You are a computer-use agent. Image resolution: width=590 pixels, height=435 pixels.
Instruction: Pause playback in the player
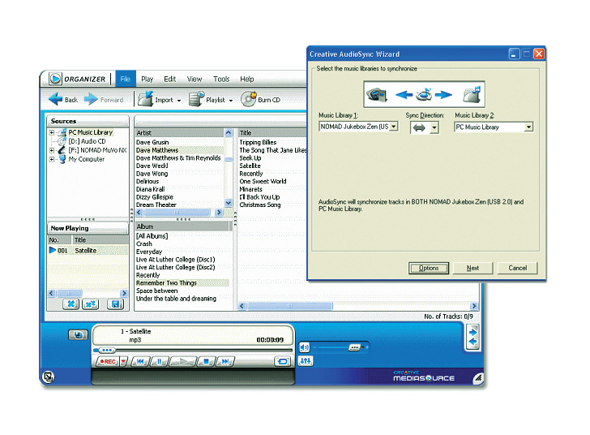point(160,361)
